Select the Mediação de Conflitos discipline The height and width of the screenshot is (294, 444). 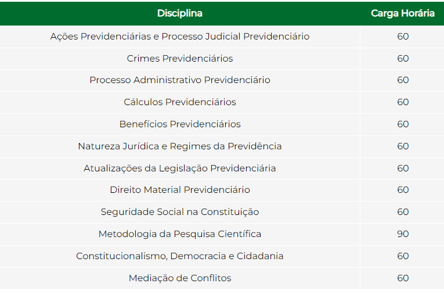pyautogui.click(x=180, y=278)
